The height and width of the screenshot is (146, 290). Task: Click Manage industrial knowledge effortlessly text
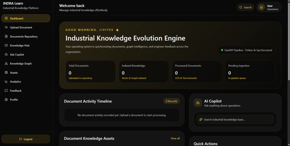(83, 10)
